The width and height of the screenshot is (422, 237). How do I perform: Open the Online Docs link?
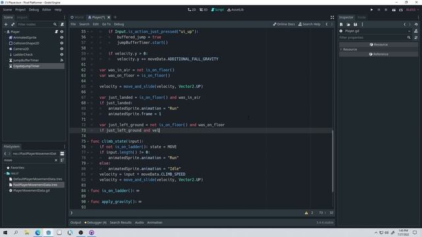(x=284, y=24)
